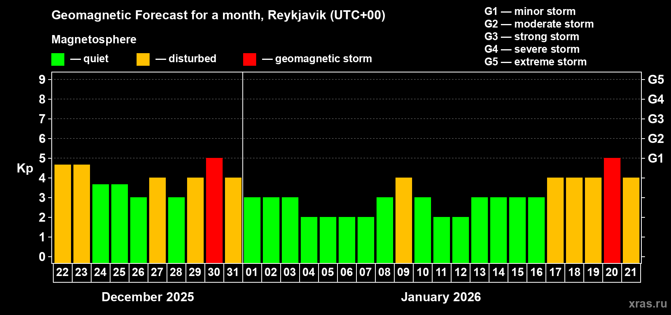671x315 pixels.
Task: Click date label 10 on the axis
Action: (422, 272)
